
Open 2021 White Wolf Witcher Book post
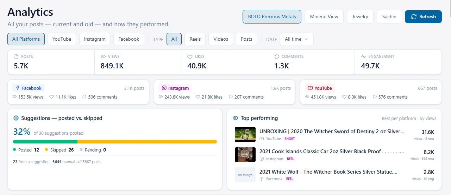328,172
